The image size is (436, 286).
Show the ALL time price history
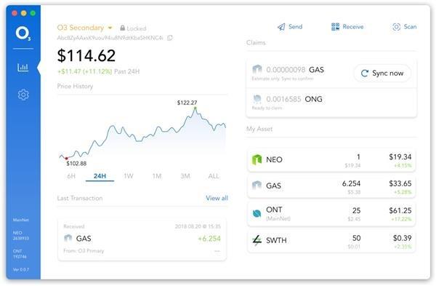[214, 176]
